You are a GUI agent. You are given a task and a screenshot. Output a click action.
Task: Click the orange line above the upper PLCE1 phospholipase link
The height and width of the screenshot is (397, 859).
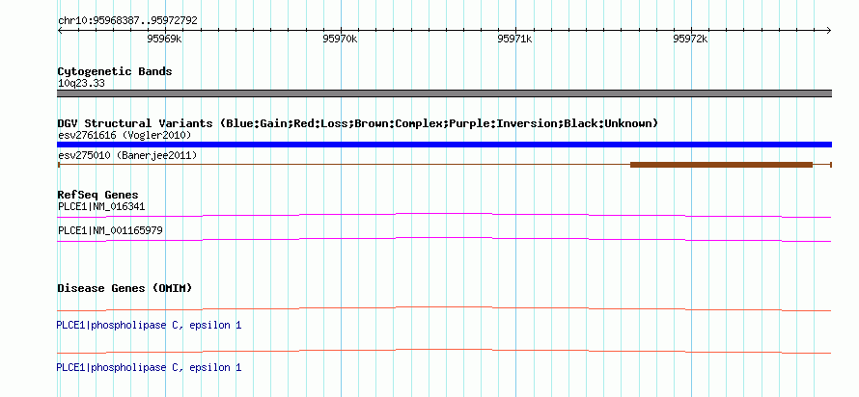pyautogui.click(x=444, y=308)
